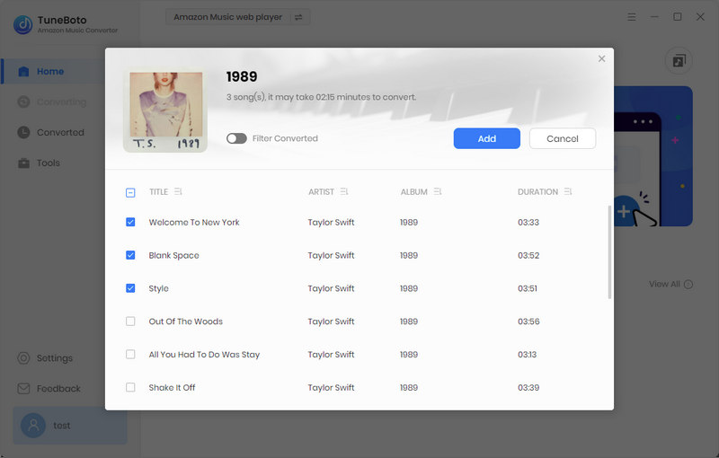Click the Blank Space title text

[173, 255]
